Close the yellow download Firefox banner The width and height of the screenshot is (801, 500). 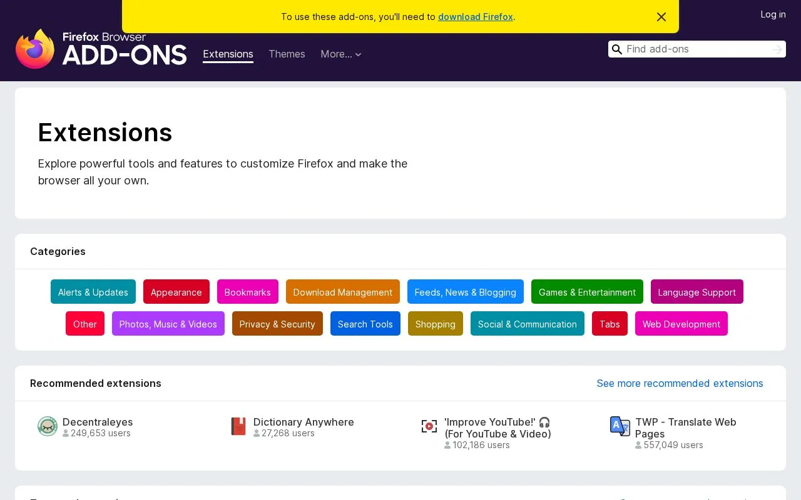(661, 17)
